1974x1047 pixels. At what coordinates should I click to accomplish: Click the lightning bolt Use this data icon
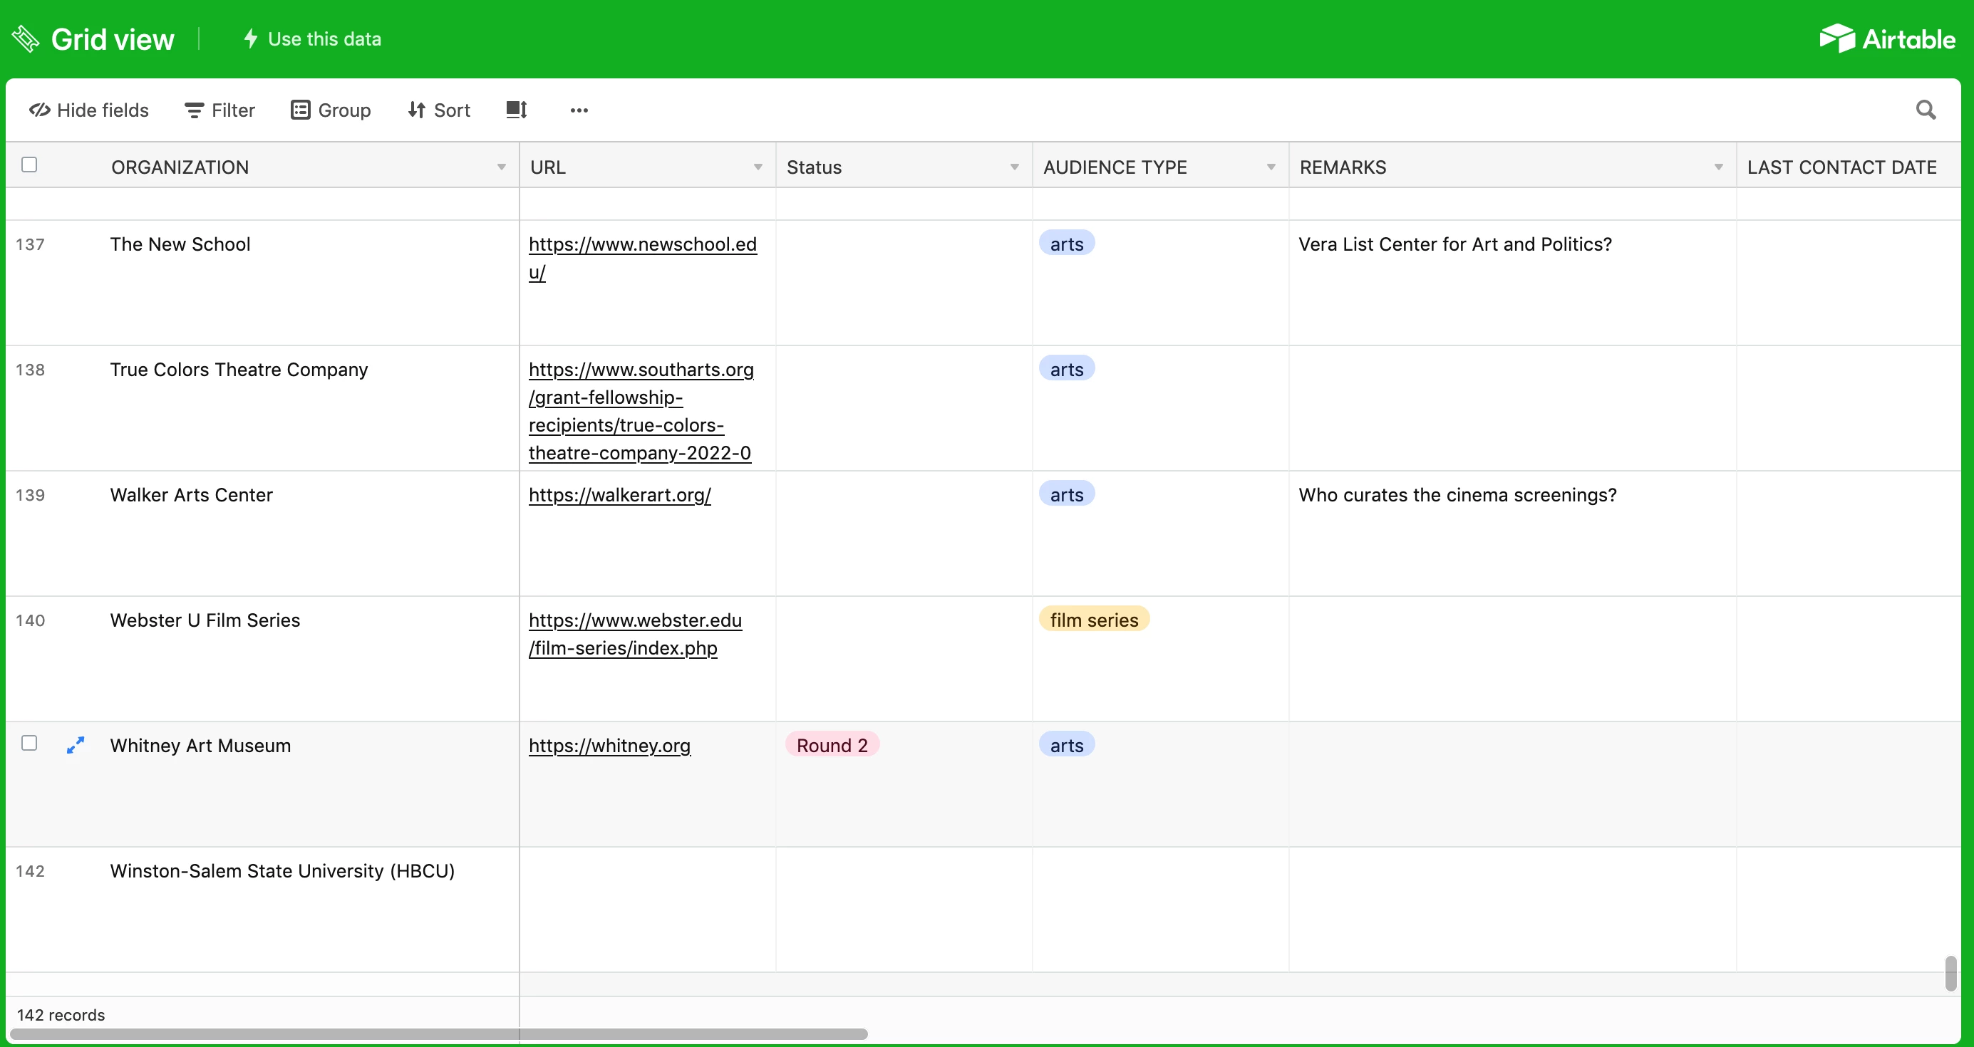click(x=250, y=38)
